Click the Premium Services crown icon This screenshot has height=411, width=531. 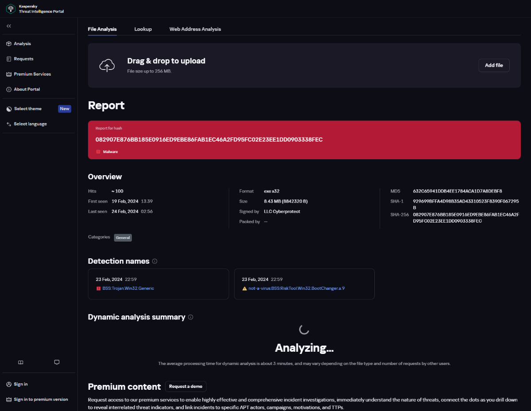point(9,74)
